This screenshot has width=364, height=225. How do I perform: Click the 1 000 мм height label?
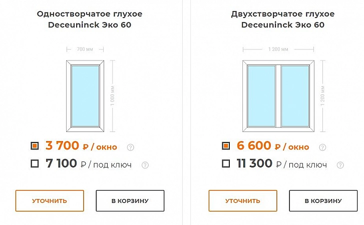pyautogui.click(x=114, y=95)
